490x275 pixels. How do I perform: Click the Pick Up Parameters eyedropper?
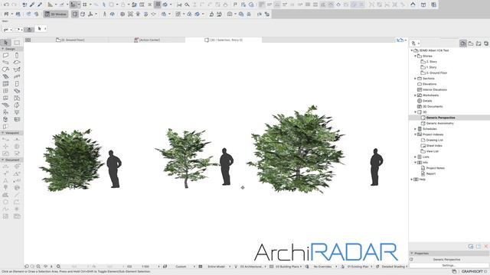coord(32,5)
